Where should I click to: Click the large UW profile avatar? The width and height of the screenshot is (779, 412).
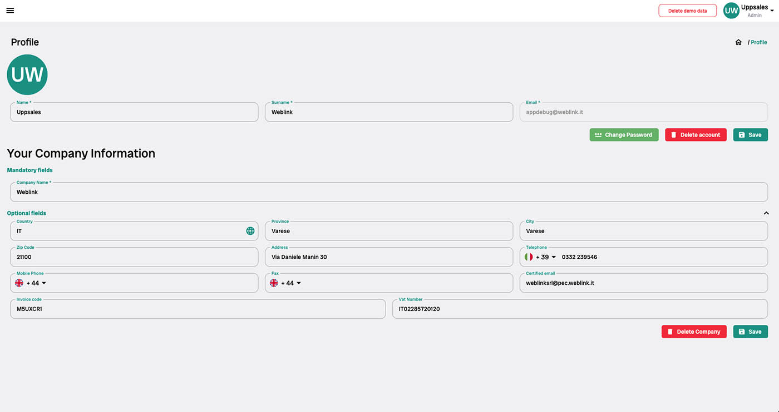pyautogui.click(x=27, y=74)
